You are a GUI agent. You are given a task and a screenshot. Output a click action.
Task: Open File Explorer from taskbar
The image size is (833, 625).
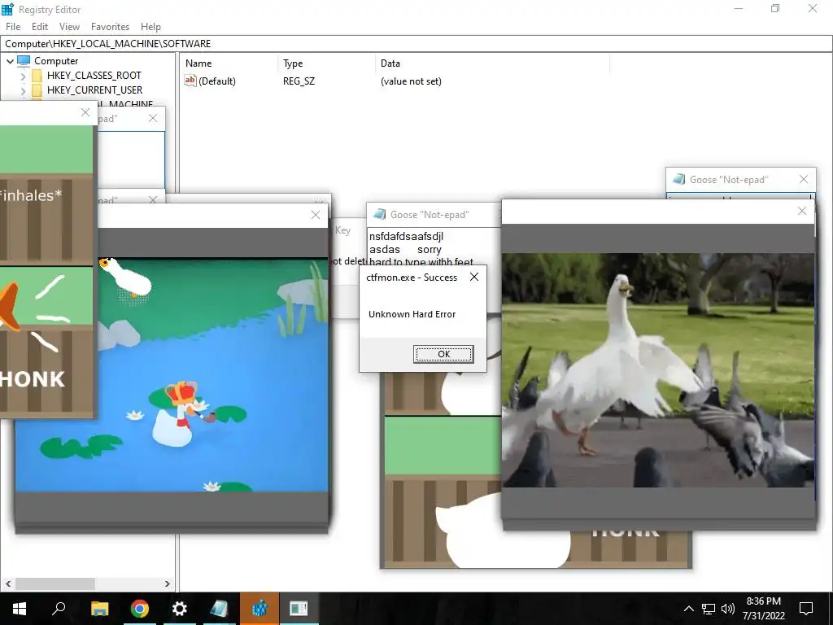coord(99,609)
